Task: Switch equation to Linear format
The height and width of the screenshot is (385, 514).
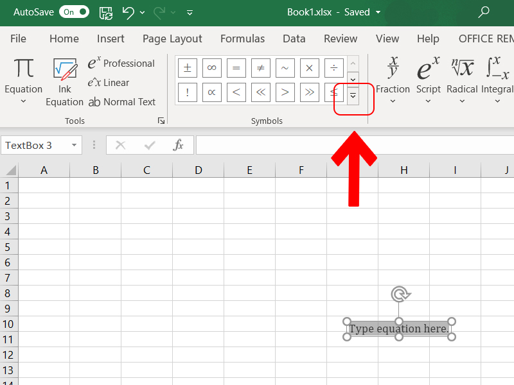Action: coord(109,83)
